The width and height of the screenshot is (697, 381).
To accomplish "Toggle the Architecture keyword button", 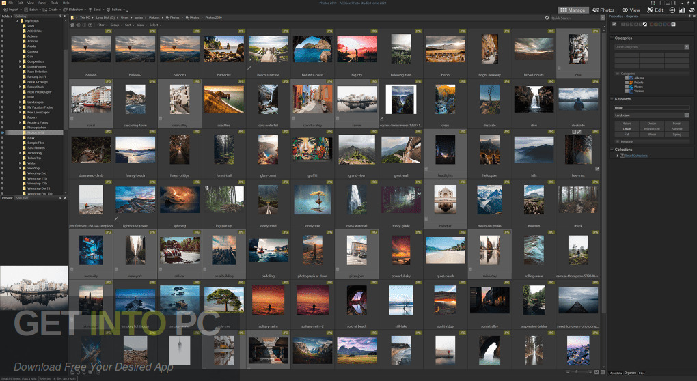I will click(x=652, y=129).
